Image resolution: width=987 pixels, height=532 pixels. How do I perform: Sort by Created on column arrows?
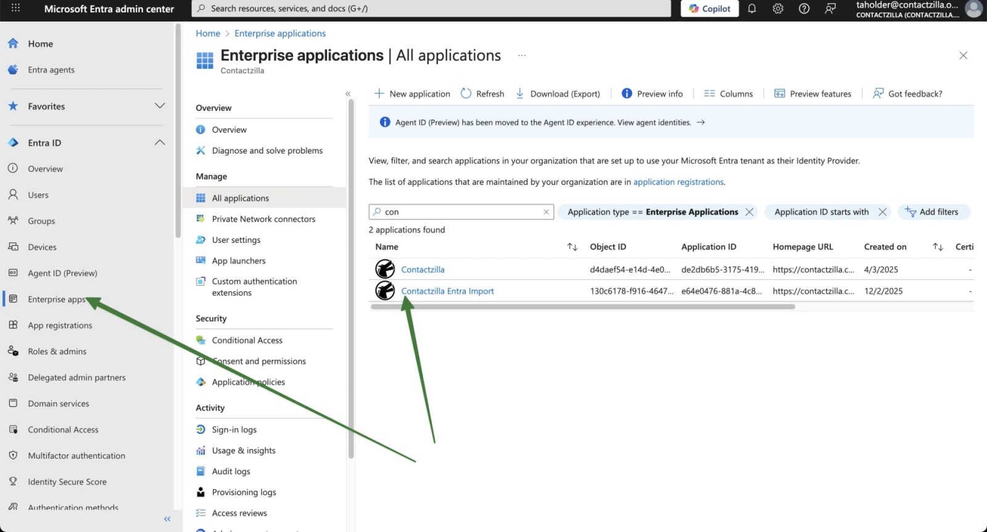click(x=938, y=247)
